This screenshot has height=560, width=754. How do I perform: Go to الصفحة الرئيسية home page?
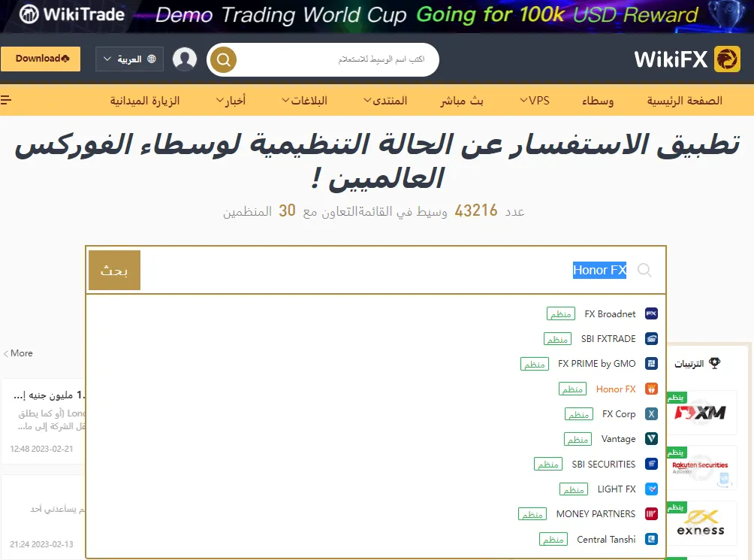click(684, 101)
